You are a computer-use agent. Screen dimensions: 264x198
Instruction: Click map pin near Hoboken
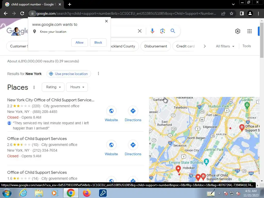pos(178,169)
